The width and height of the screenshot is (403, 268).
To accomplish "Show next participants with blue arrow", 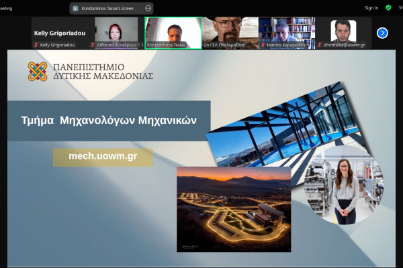I will click(382, 33).
